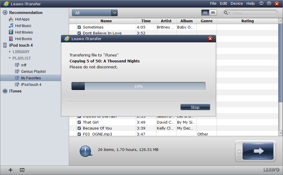
Task: Expand the LIBRARY tree section
Action: (10, 52)
